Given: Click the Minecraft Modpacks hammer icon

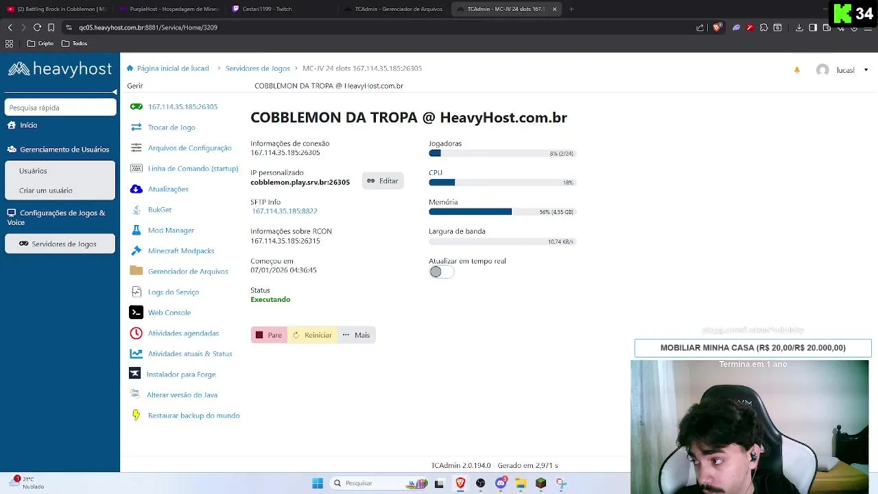Looking at the screenshot, I should [136, 250].
